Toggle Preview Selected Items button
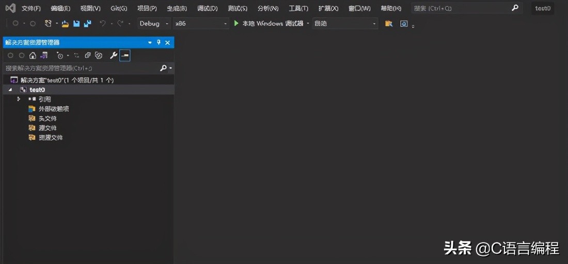Screen dimensions: 568x264 coord(124,55)
